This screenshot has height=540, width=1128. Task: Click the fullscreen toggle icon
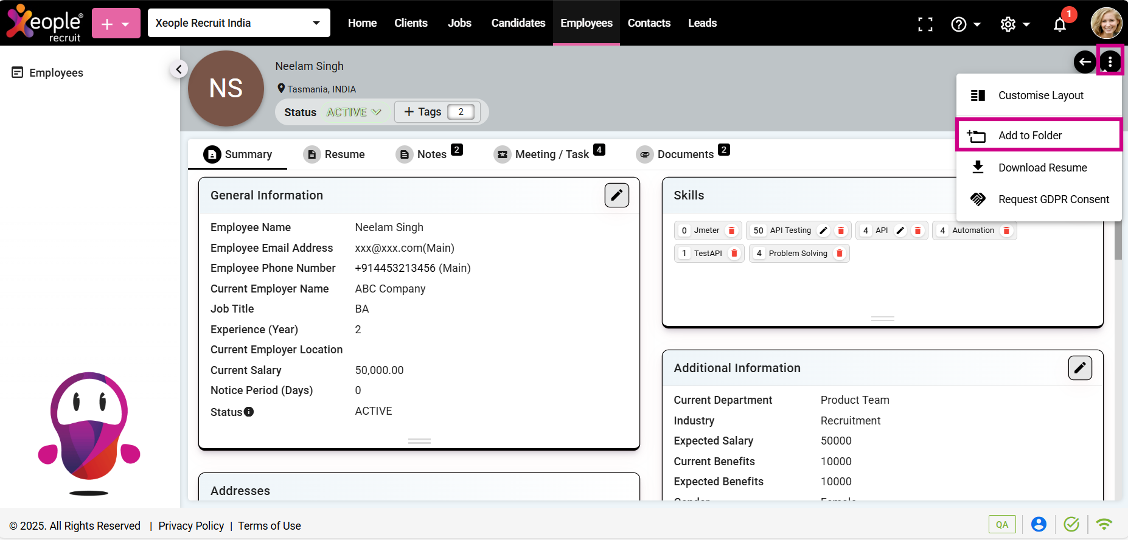pos(925,24)
